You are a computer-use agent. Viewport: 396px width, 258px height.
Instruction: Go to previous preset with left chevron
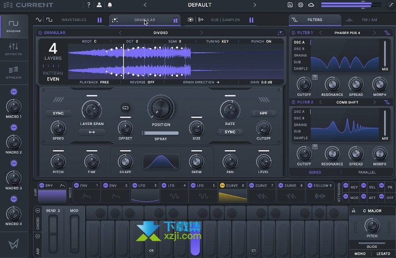point(145,5)
